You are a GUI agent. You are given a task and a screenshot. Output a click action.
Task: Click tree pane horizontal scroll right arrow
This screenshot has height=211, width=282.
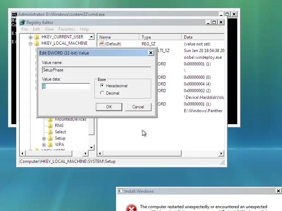(85, 153)
